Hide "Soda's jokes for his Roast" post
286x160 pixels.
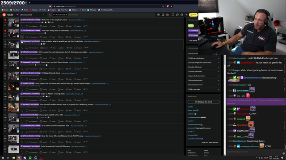pyautogui.click(x=68, y=89)
